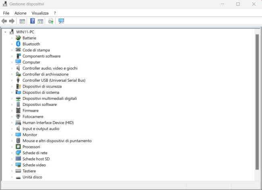Viewport: 262px width, 190px height.
Task: Click the update driver toolbar icon
Action: pos(51,21)
